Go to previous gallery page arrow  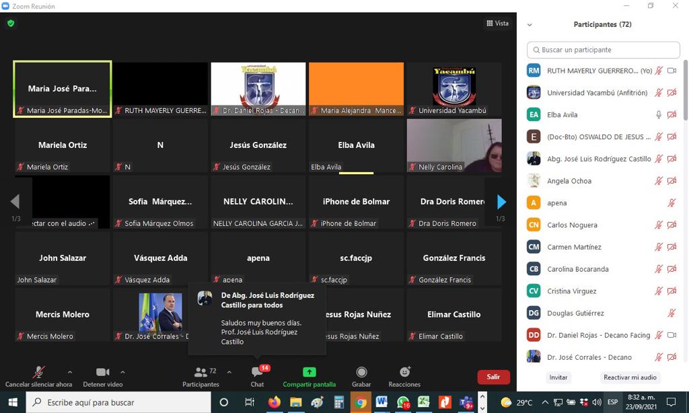(15, 202)
